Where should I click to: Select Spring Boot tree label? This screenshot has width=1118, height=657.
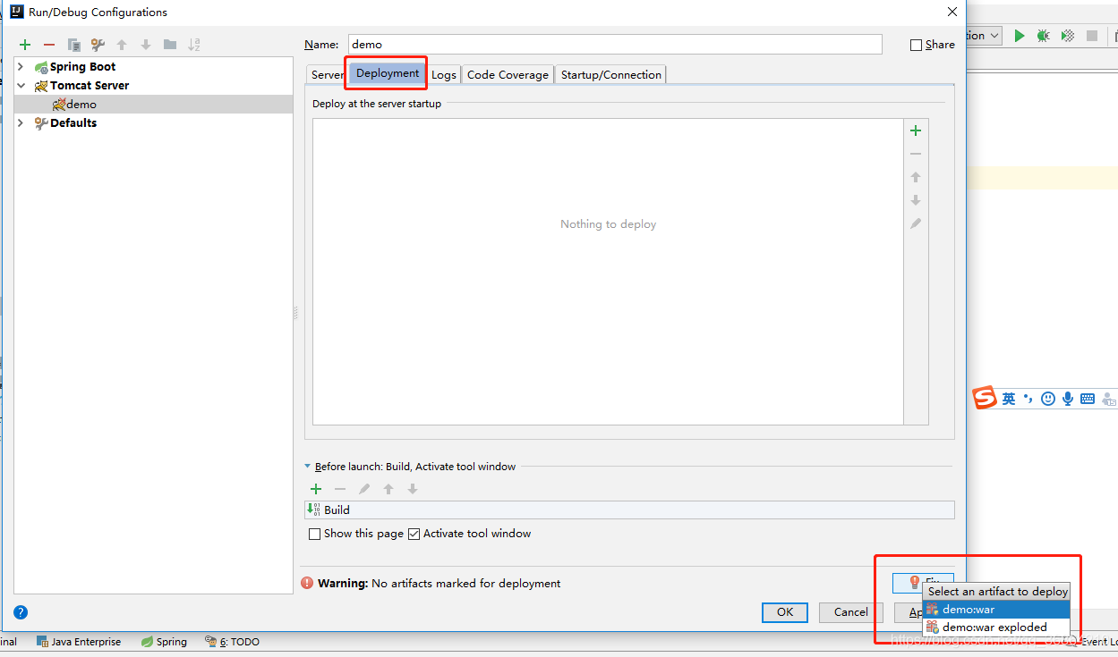(x=82, y=67)
